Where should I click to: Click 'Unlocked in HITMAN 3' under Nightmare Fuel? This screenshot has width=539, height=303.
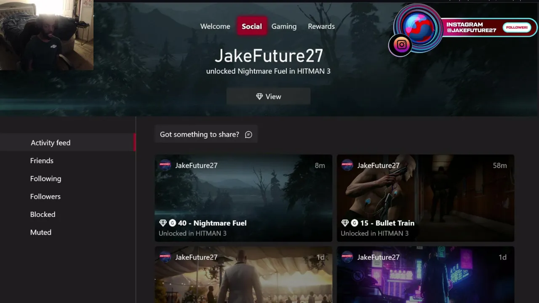pos(192,233)
